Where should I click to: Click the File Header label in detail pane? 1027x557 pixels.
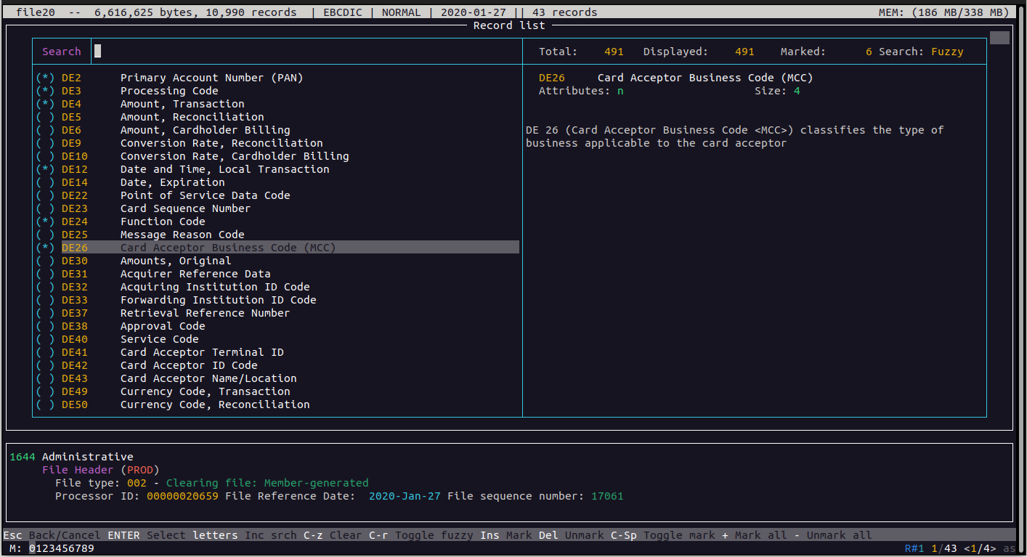click(x=78, y=470)
